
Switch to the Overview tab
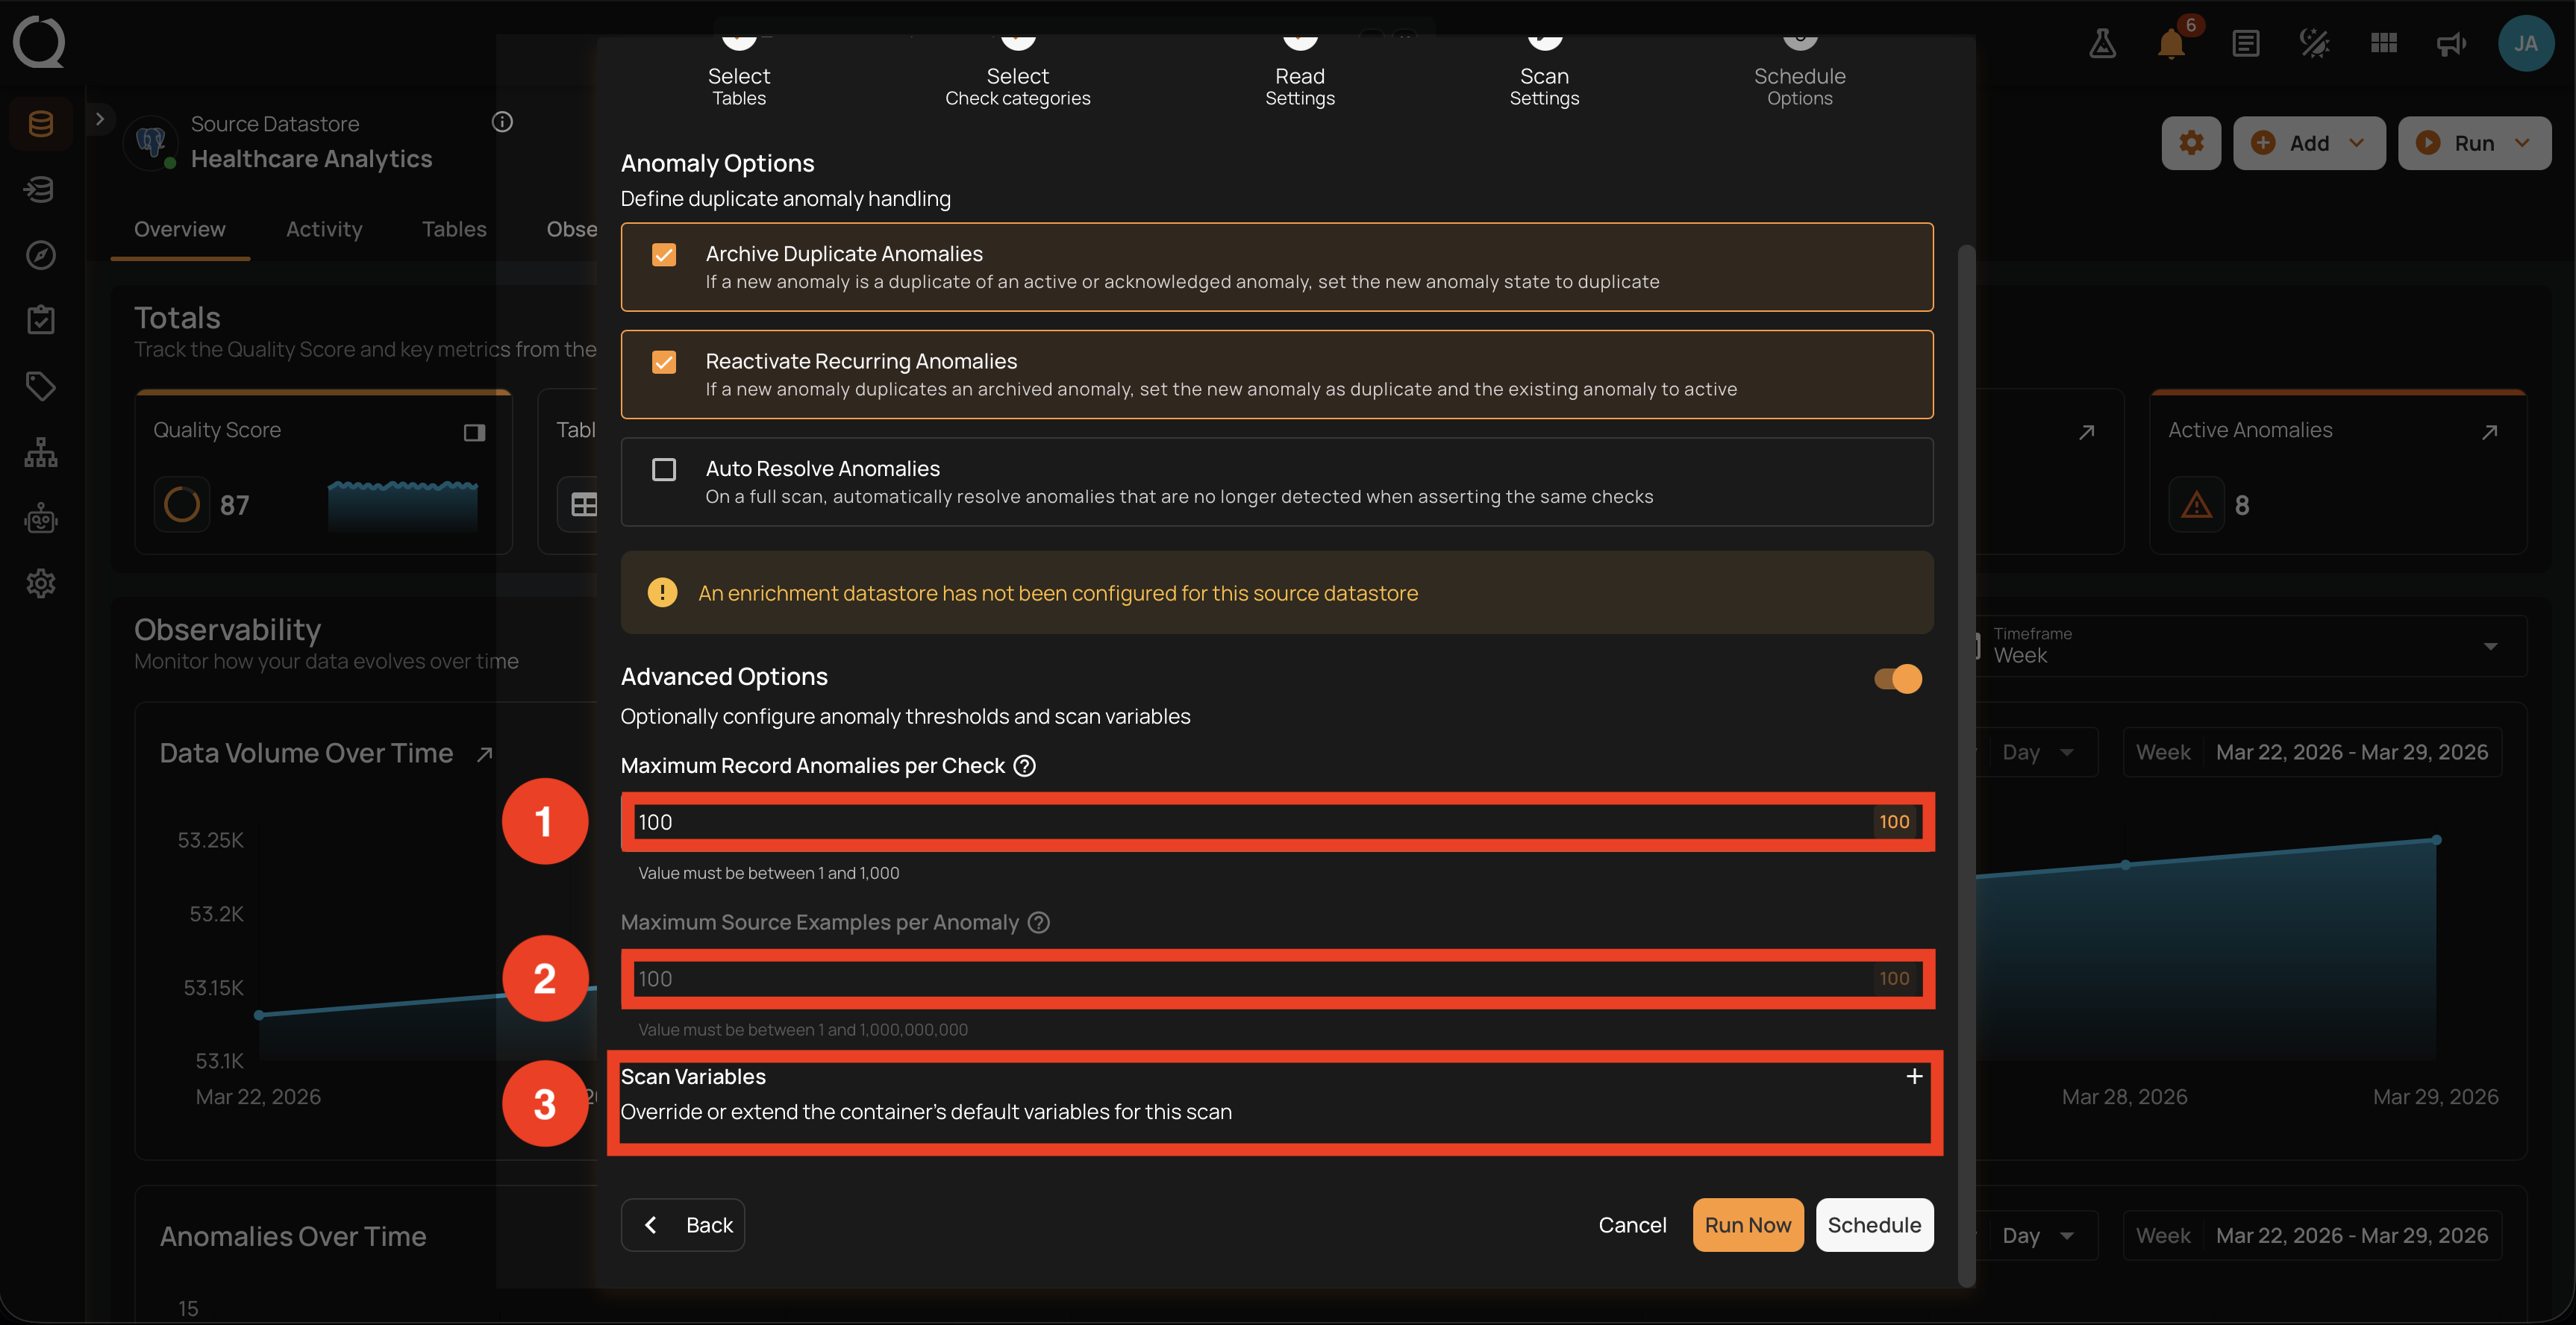point(180,230)
